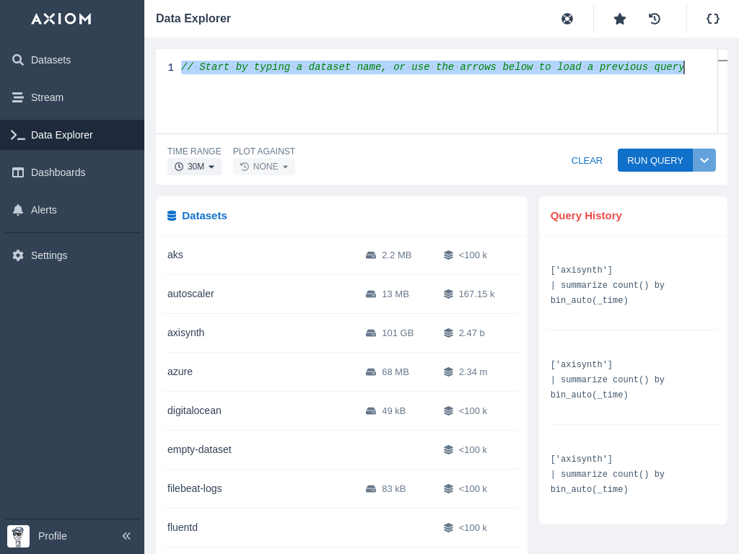Select the axisynth dataset
Viewport: 739px width, 554px height.
click(186, 333)
